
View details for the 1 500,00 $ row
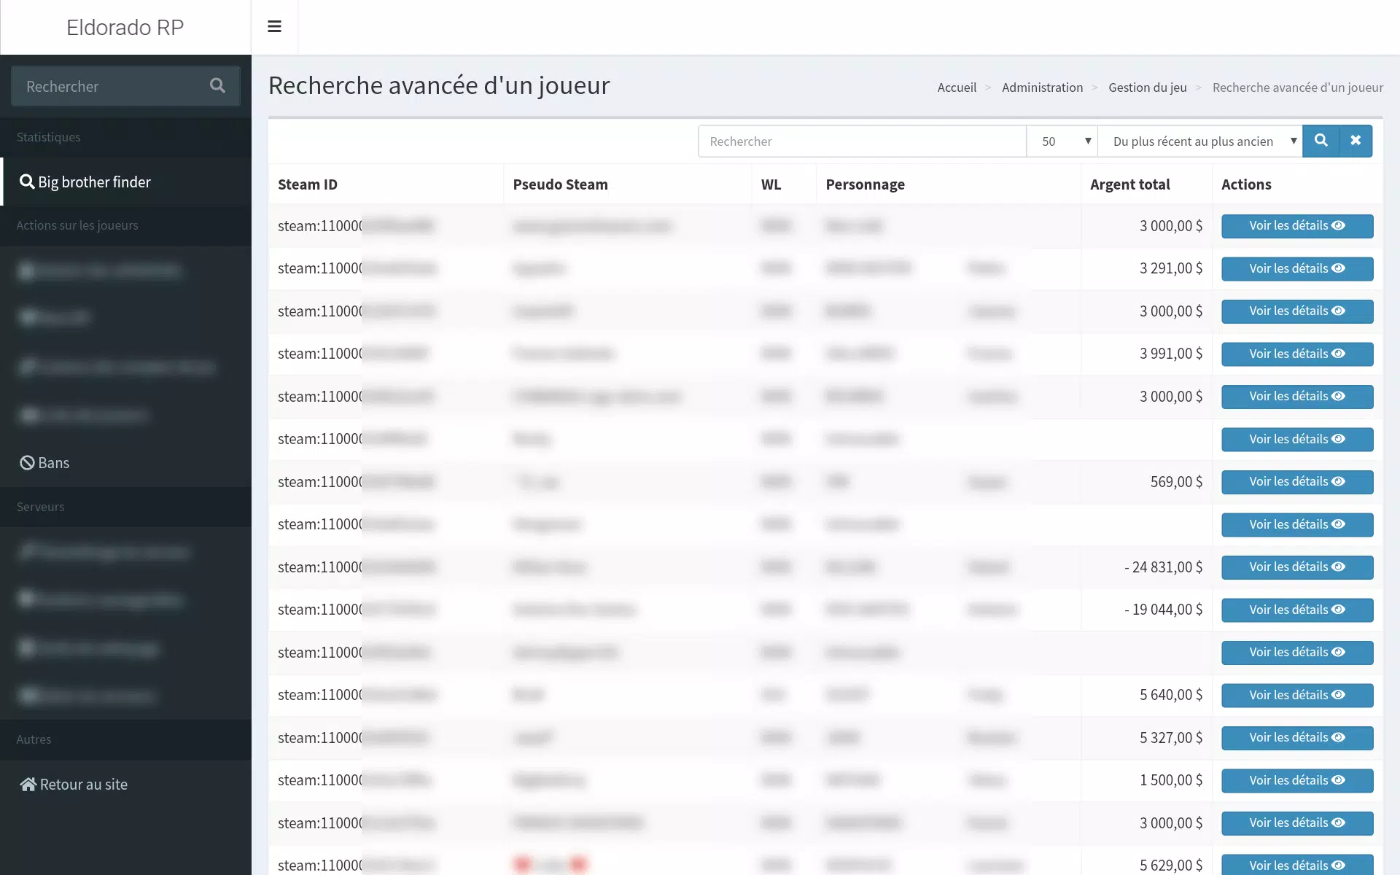[1297, 780]
